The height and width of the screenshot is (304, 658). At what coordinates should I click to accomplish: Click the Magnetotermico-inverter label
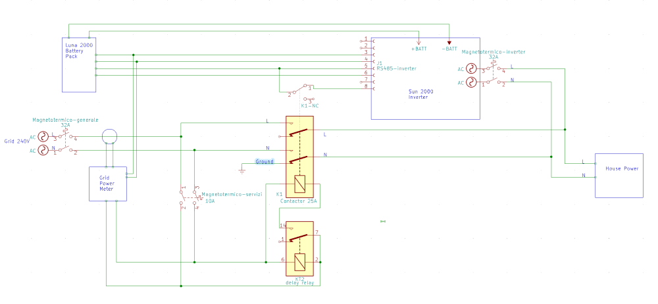pyautogui.click(x=493, y=51)
